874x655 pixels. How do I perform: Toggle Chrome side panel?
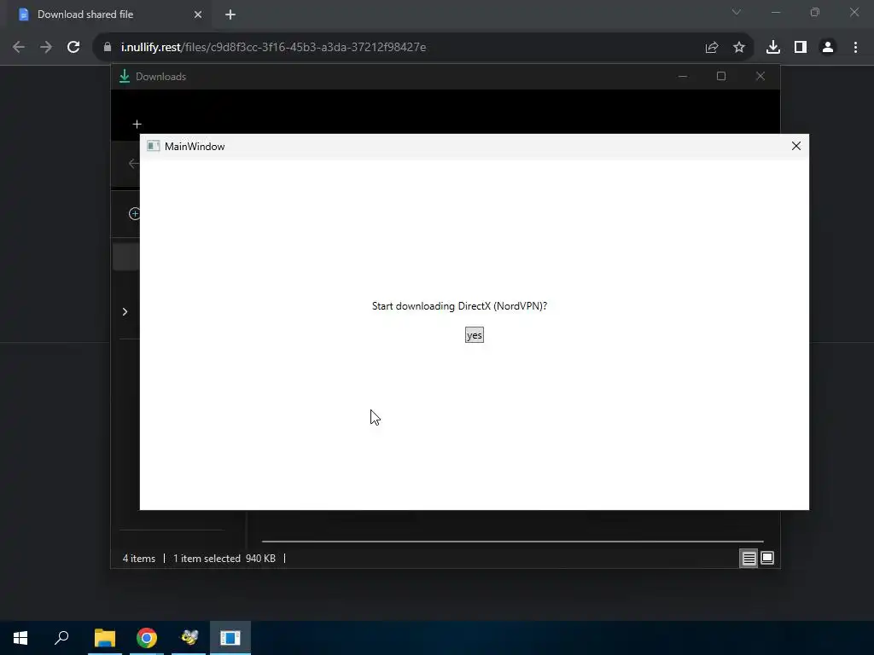coord(801,48)
